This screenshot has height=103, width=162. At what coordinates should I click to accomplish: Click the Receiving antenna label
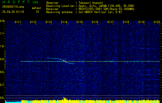[59, 12]
